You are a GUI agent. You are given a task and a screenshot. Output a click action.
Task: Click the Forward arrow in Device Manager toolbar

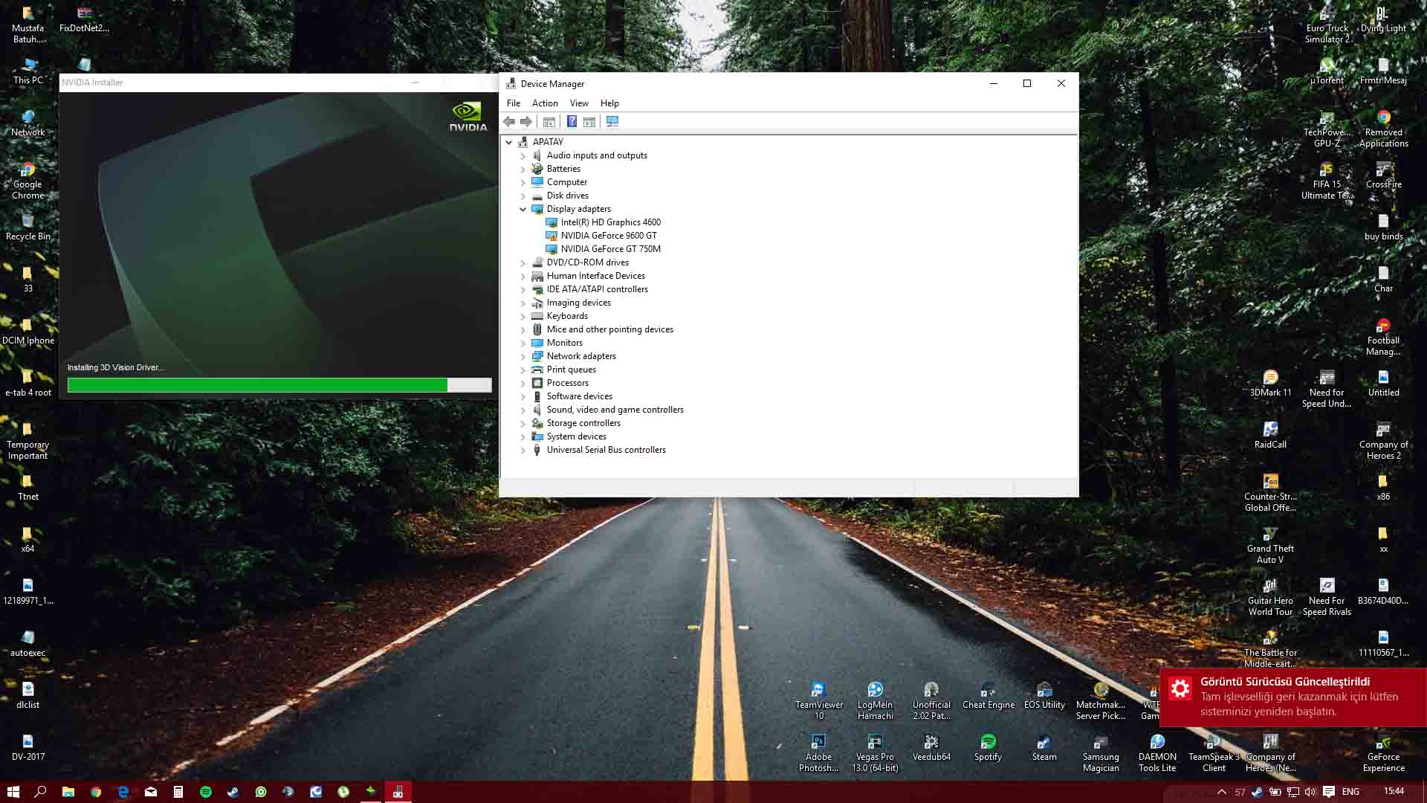526,122
